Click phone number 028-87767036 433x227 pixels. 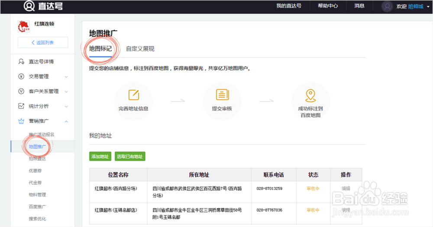(x=269, y=210)
